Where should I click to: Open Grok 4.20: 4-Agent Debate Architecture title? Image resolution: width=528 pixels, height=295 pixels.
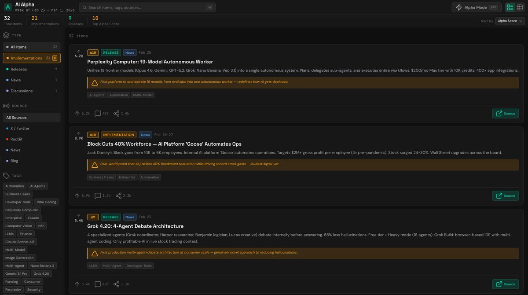136,226
